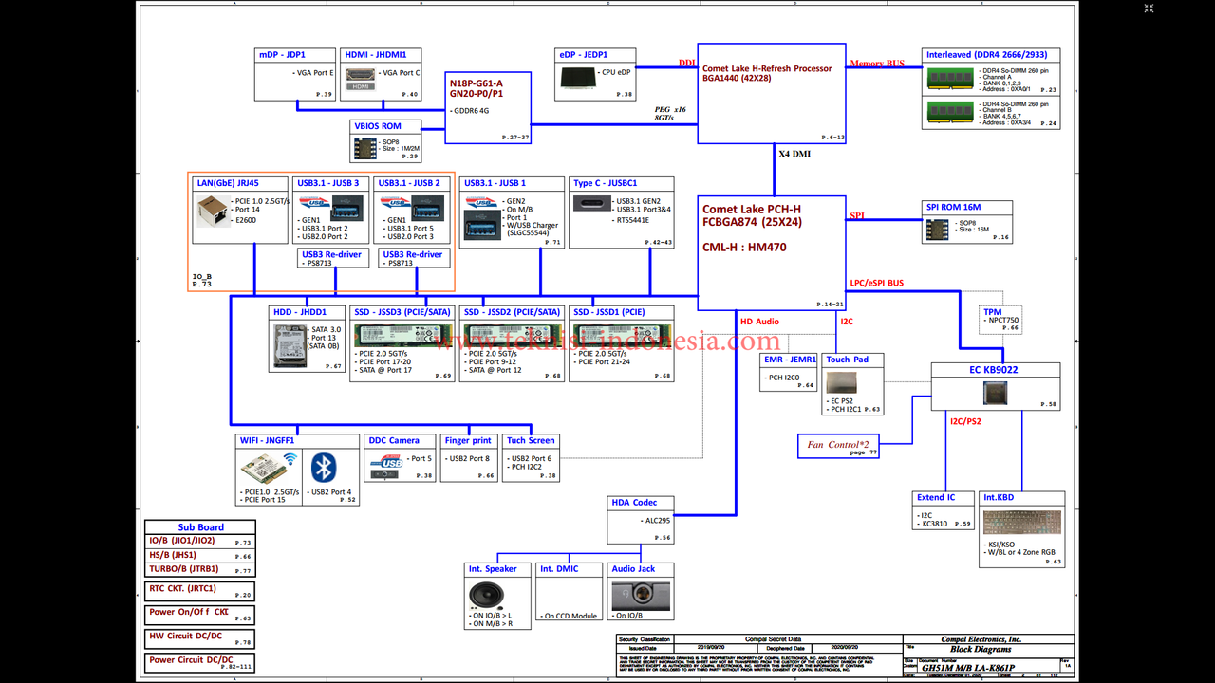Viewport: 1215px width, 683px height.
Task: Click the TURBO/B (JTRB1) row
Action: [x=200, y=570]
